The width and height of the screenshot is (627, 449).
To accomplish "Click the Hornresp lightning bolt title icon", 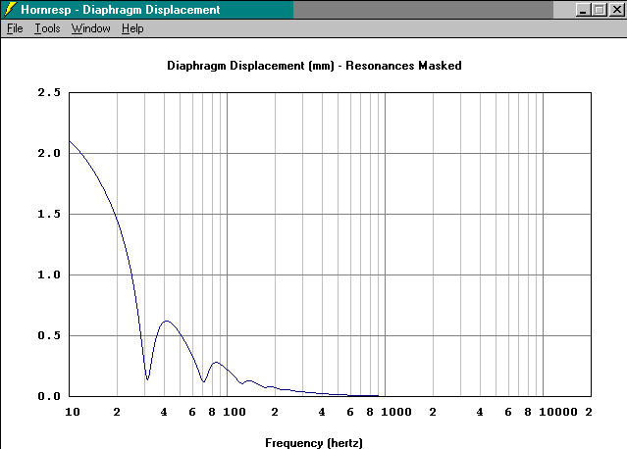I will pyautogui.click(x=10, y=9).
